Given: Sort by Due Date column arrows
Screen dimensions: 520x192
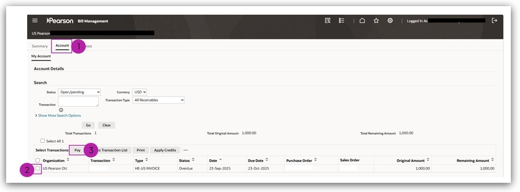Looking at the screenshot, I should [267, 160].
